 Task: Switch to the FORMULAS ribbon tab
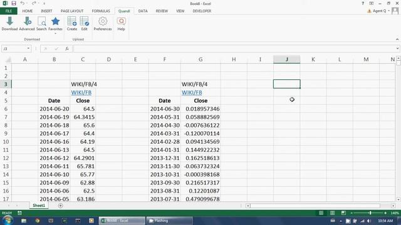101,11
